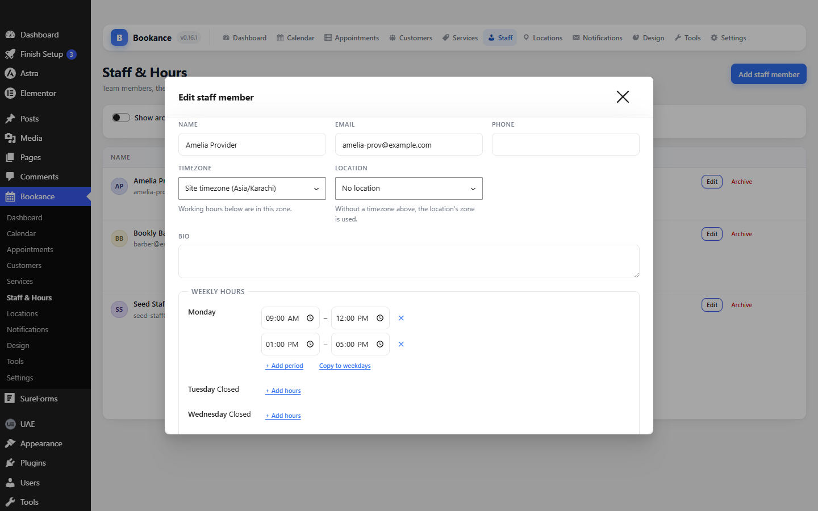The image size is (818, 511).
Task: Open WordPress Dashboard in sidebar
Action: [45, 35]
